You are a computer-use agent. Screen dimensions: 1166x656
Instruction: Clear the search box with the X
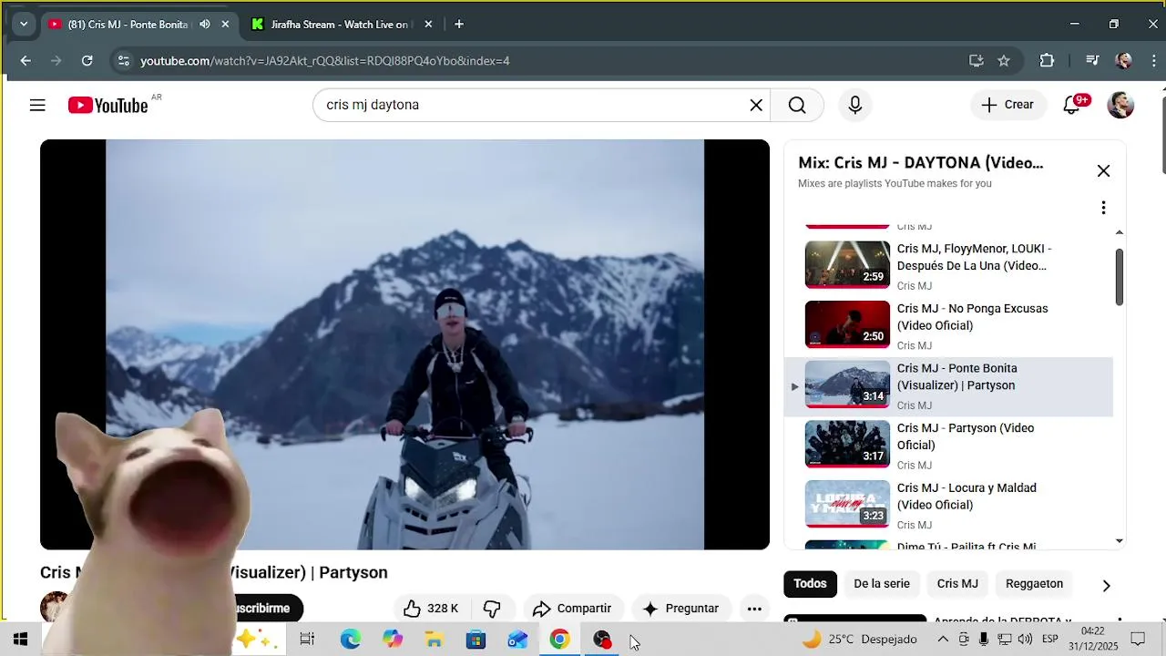[x=756, y=105]
